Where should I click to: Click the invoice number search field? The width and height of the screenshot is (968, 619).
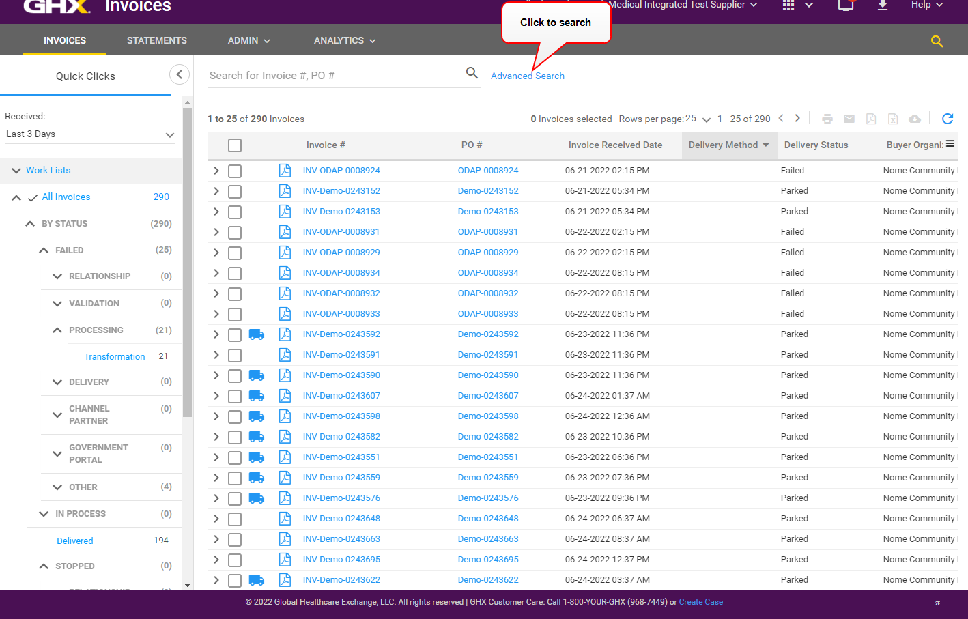coord(334,76)
